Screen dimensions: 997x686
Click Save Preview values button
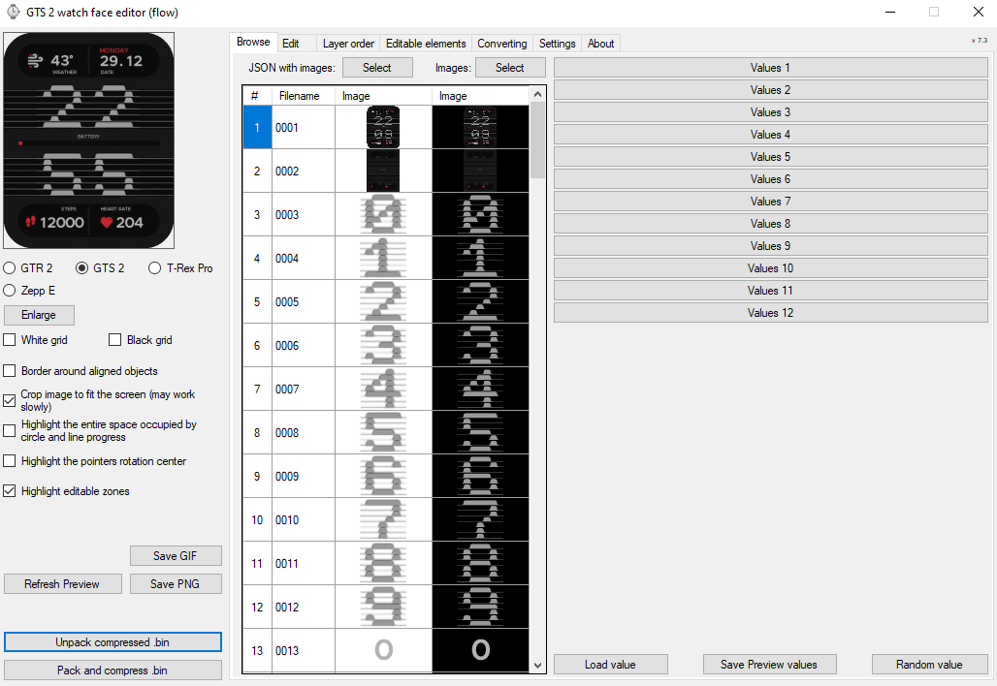tap(770, 665)
